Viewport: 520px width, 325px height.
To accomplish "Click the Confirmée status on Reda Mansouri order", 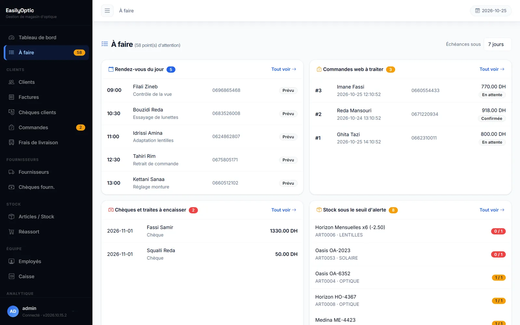I will pos(492,118).
